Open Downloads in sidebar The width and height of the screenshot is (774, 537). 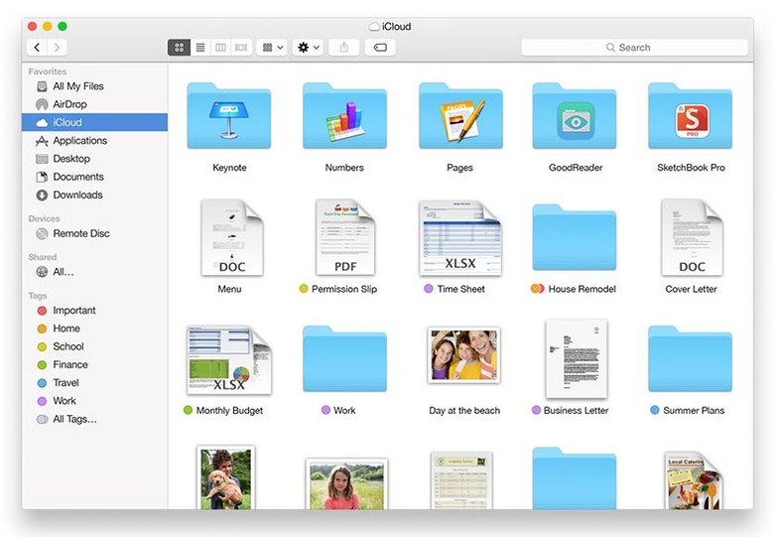[95, 195]
